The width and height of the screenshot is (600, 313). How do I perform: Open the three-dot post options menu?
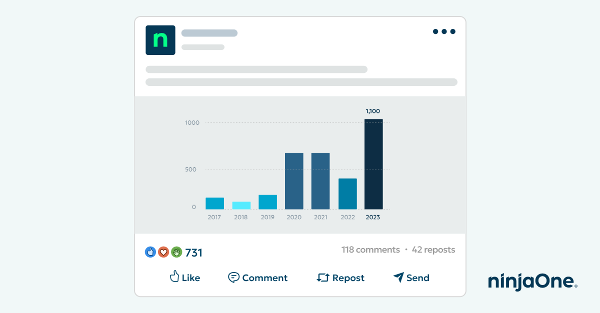point(444,31)
